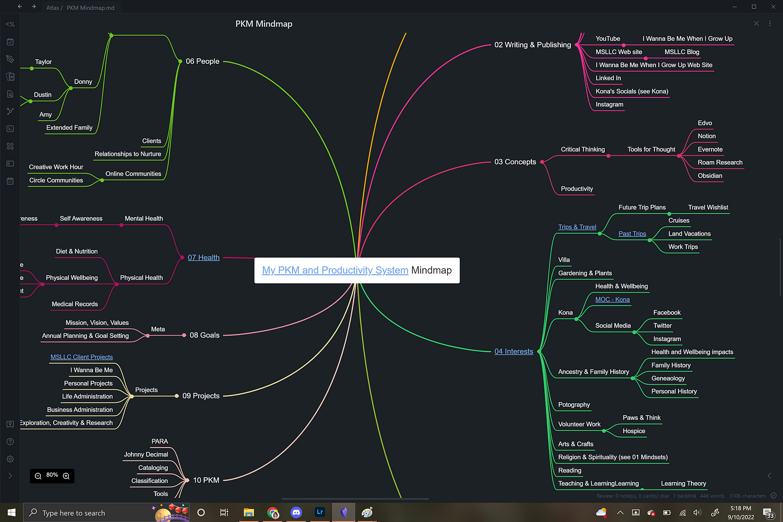
Task: Select the Roam Research node
Action: (720, 162)
